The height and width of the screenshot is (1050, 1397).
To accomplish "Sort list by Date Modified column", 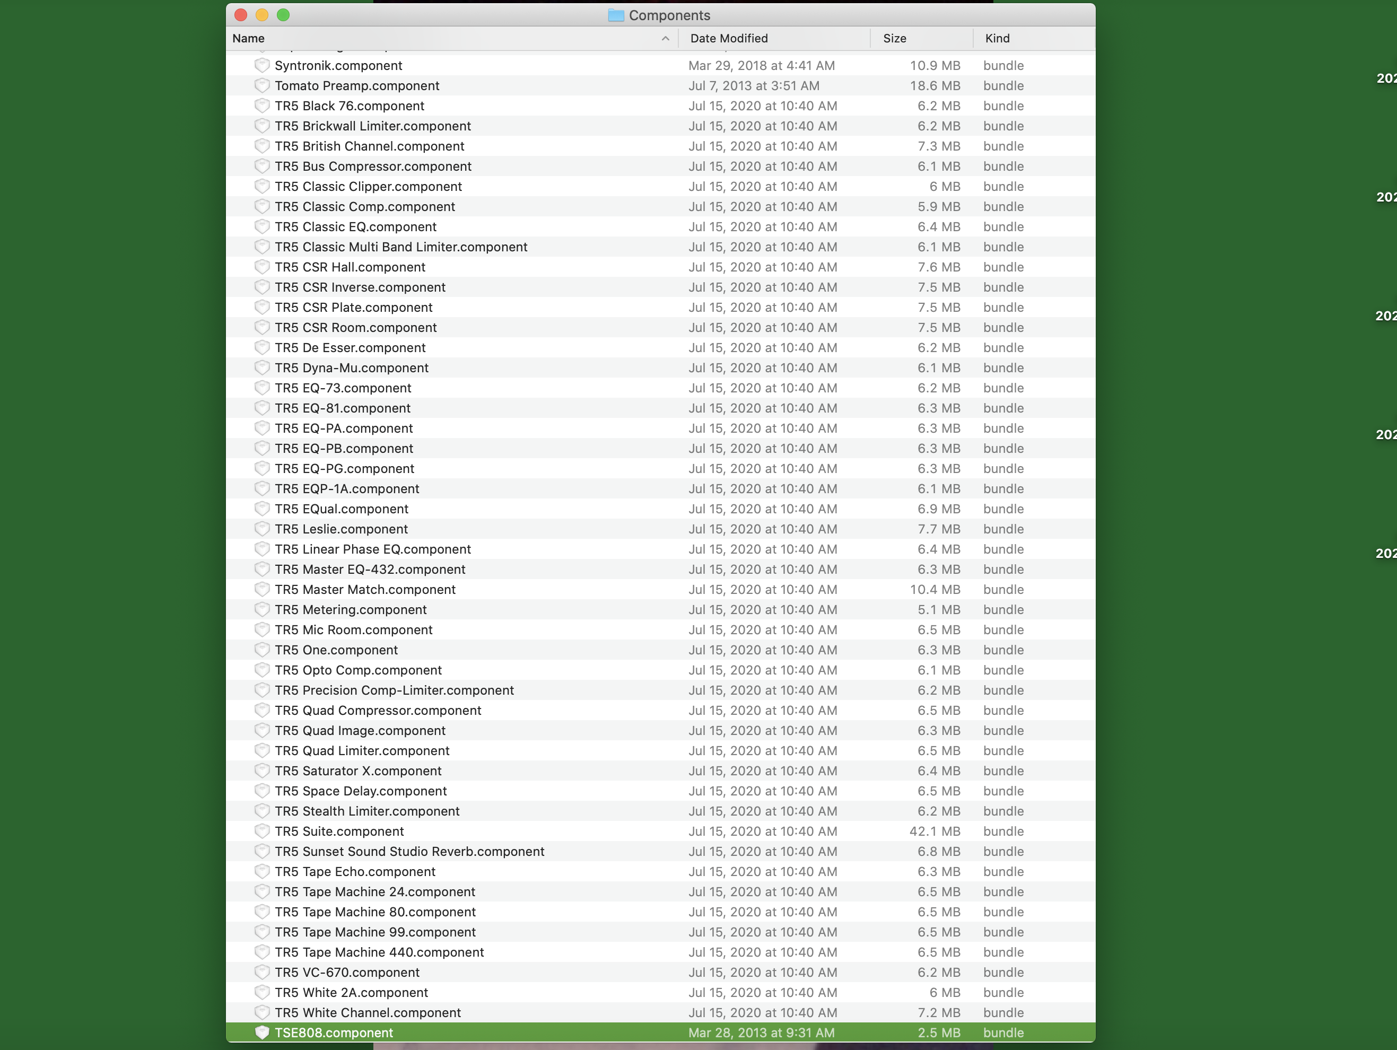I will click(x=729, y=39).
